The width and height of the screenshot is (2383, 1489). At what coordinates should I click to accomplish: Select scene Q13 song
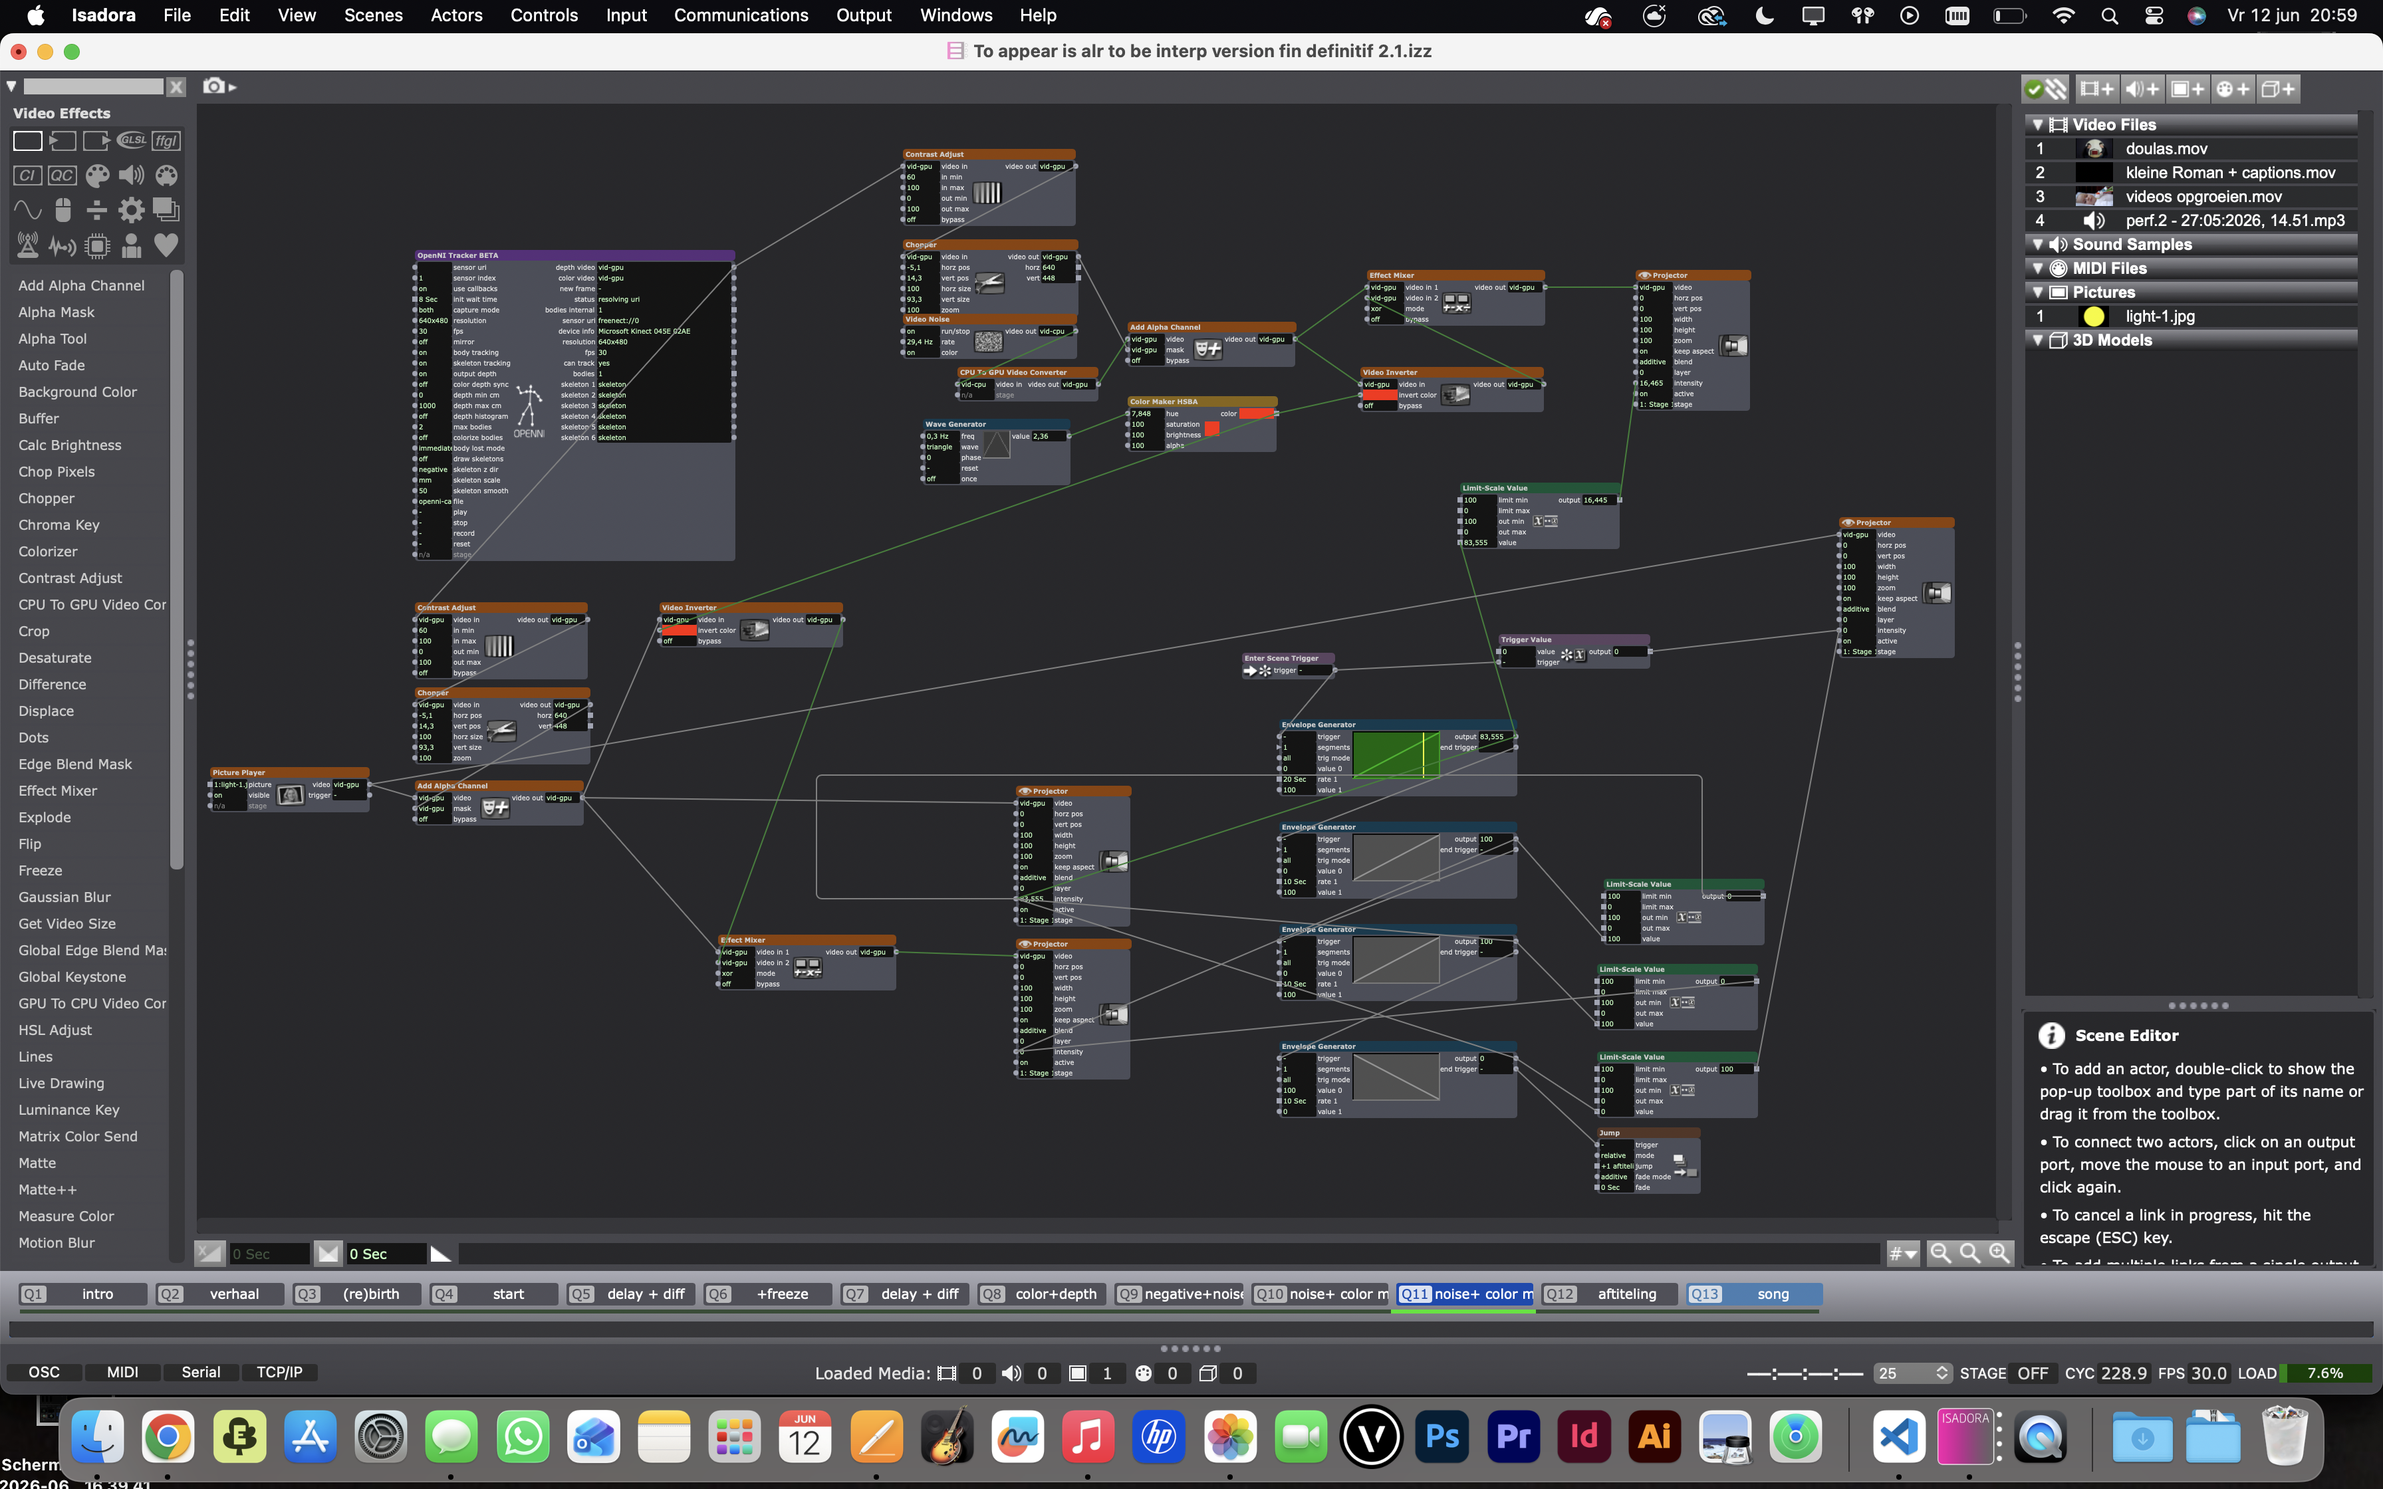(x=1754, y=1294)
